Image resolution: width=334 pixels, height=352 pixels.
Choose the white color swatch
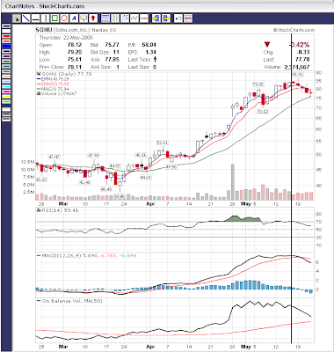coord(6,31)
